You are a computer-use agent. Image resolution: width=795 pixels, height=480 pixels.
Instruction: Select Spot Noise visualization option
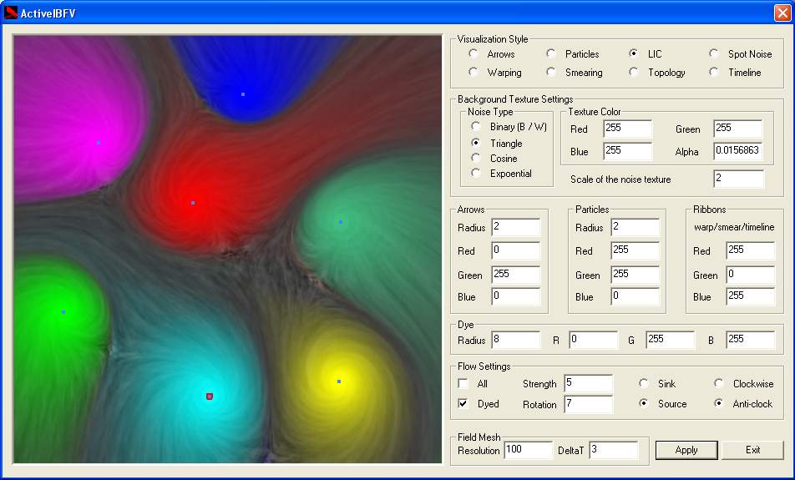tap(714, 54)
